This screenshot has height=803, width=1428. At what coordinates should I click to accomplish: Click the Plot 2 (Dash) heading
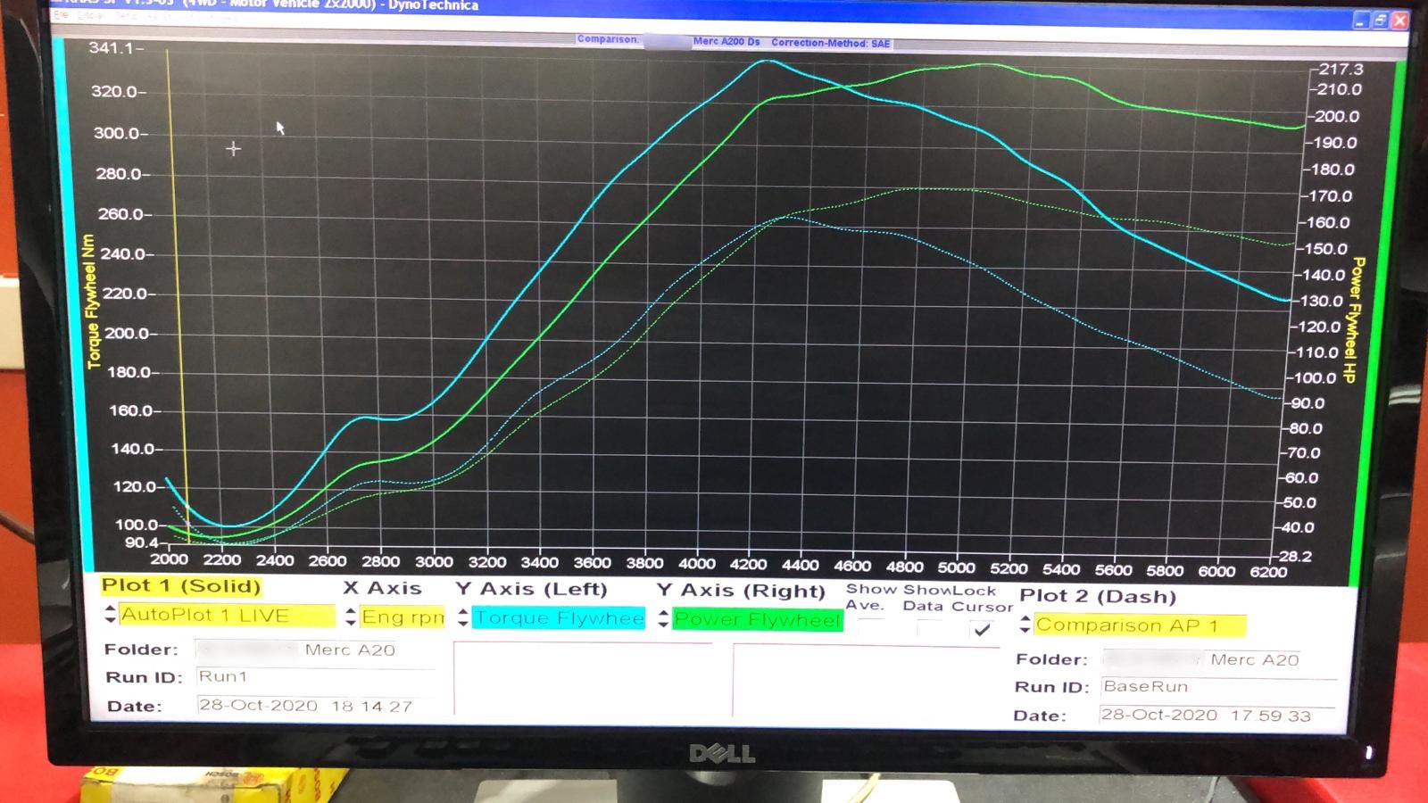(1098, 596)
